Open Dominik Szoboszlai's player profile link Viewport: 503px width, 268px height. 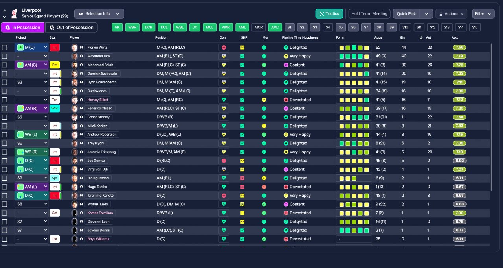[103, 74]
